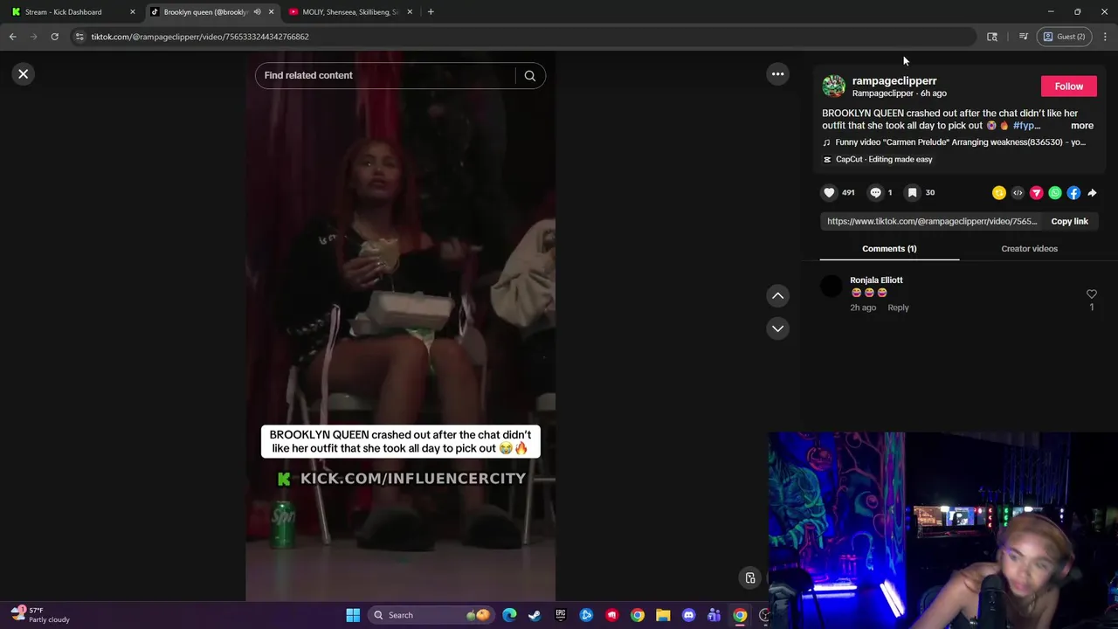1118x629 pixels.
Task: Like Ronjala Elliott's comment
Action: pos(1091,294)
